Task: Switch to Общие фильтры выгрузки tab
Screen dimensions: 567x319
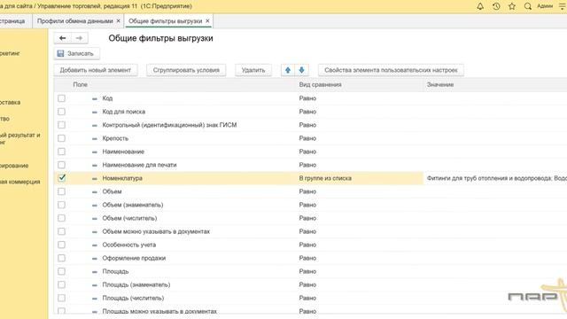Action: [x=166, y=21]
